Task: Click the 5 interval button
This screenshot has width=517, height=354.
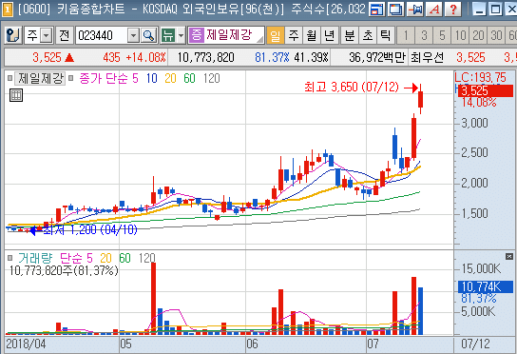Action: tap(442, 35)
